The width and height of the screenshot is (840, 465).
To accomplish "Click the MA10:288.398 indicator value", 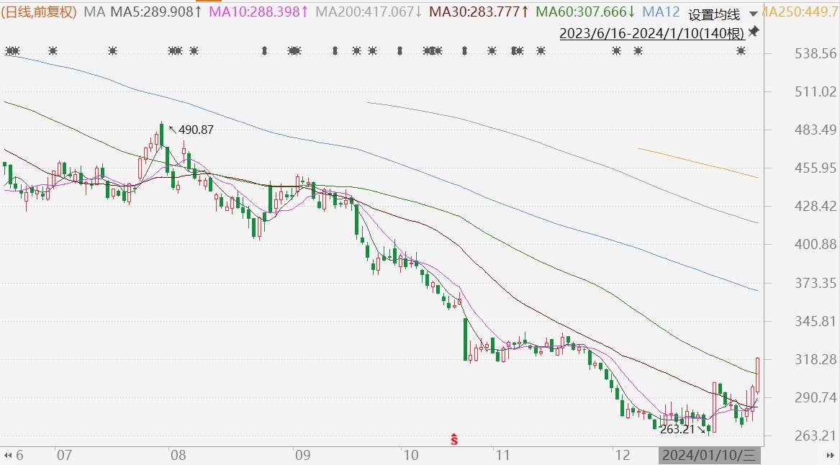I will [x=258, y=12].
